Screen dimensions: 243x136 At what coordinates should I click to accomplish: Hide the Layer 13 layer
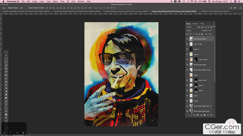(187, 49)
